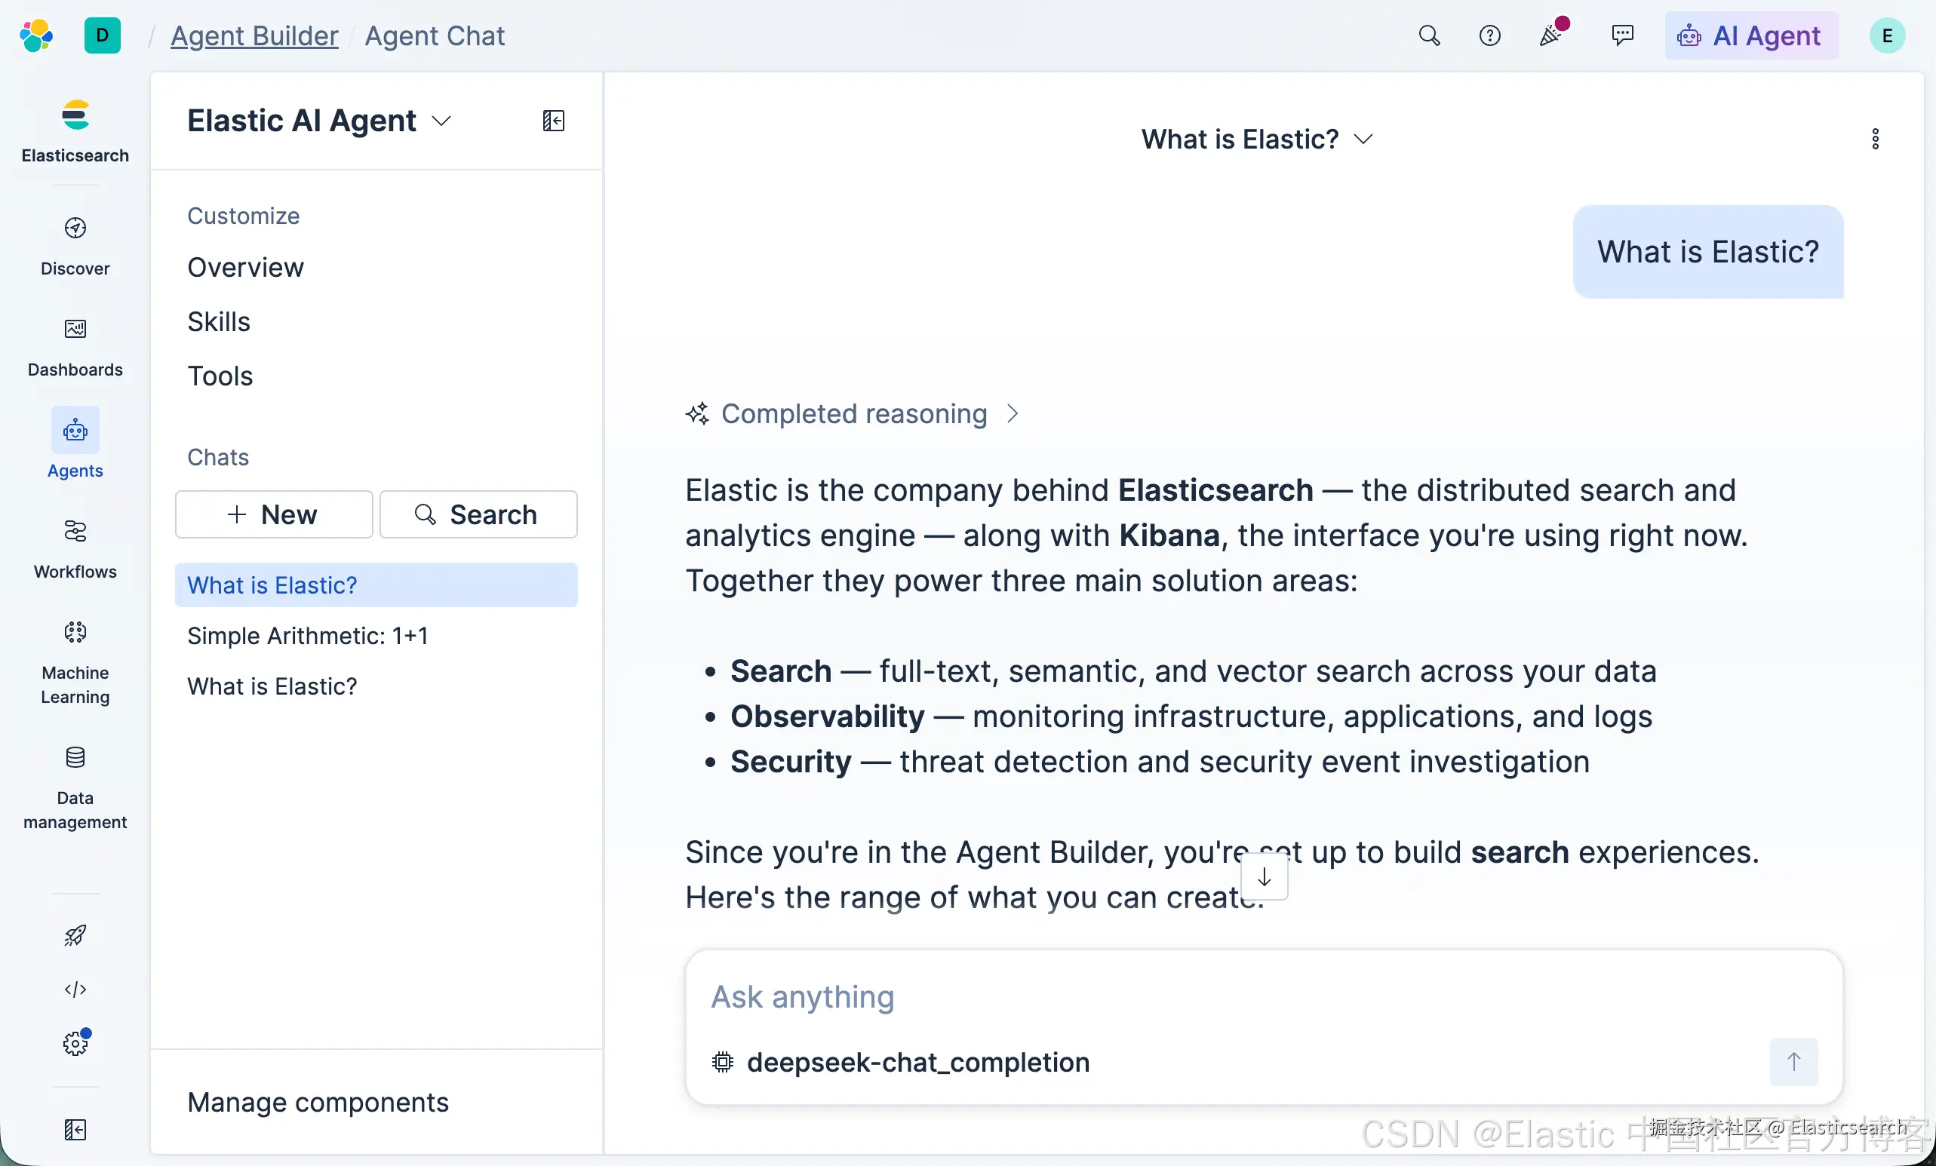Open the last What is Elastic? chat
The image size is (1936, 1166).
pyautogui.click(x=376, y=686)
